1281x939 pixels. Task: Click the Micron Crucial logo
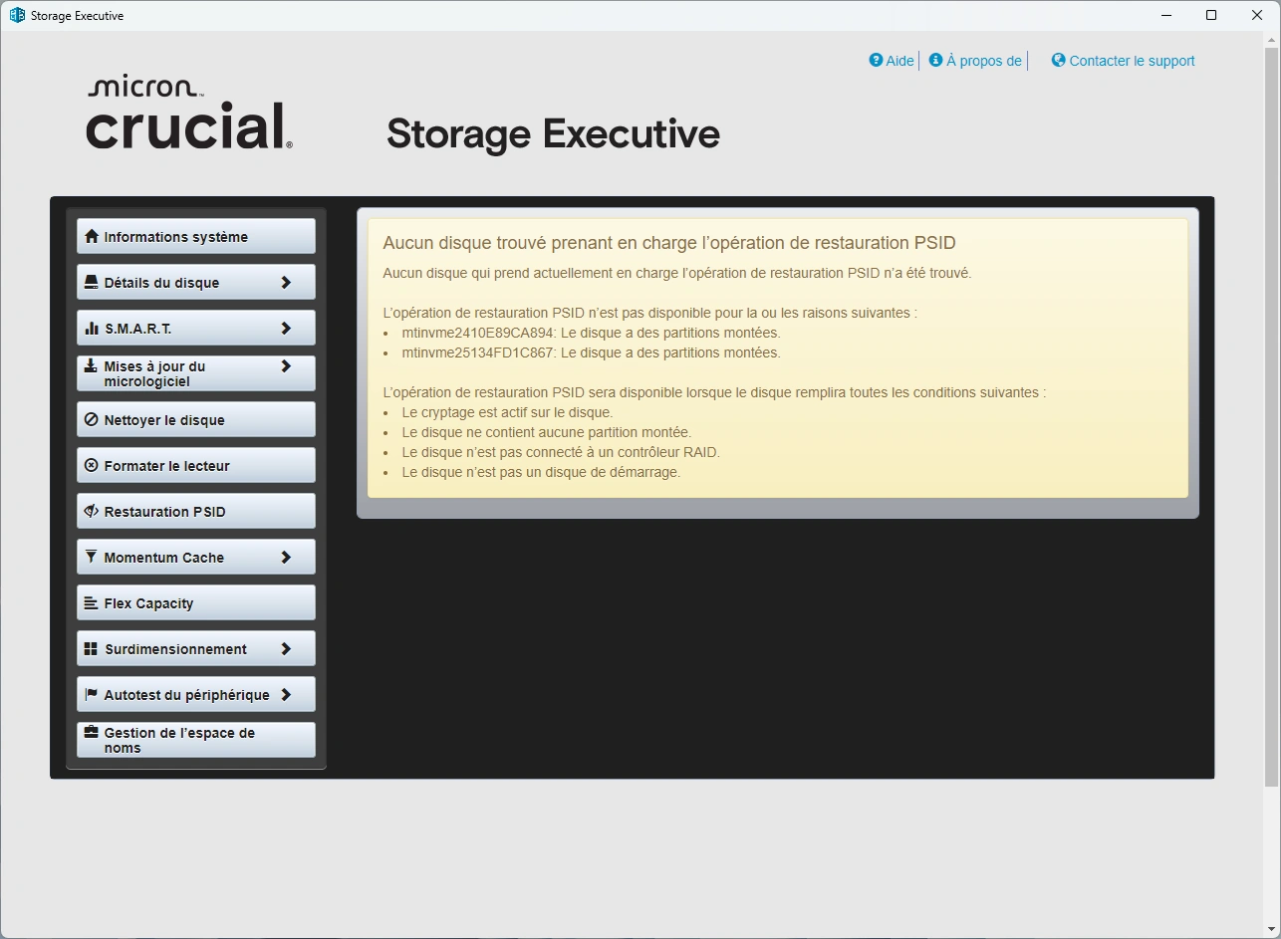coord(189,114)
